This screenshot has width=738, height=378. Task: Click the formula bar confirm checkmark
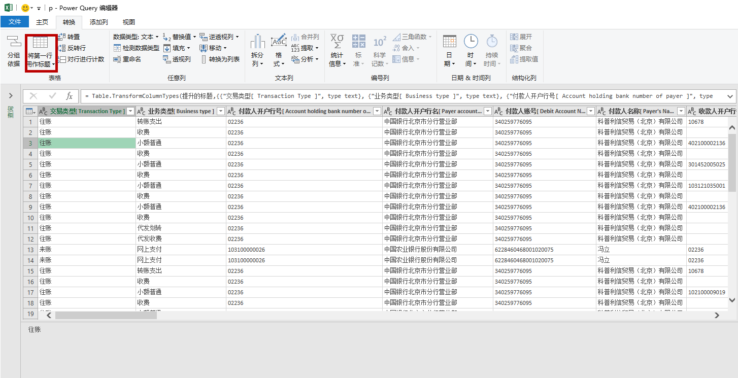click(52, 96)
